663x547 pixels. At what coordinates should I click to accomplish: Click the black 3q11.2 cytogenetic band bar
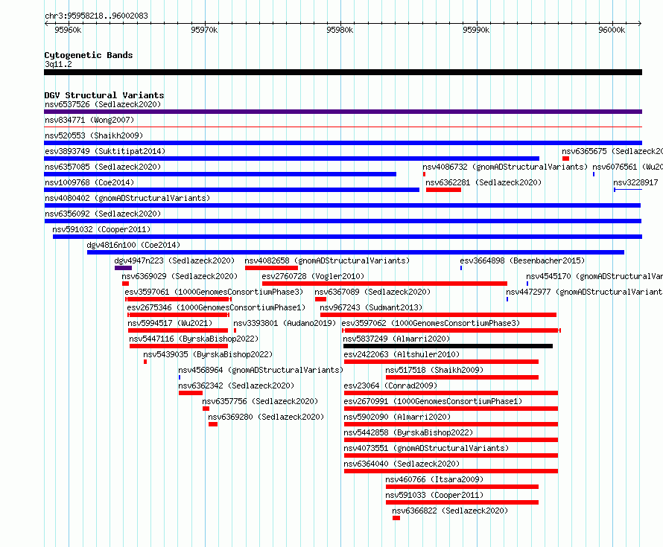pos(343,72)
